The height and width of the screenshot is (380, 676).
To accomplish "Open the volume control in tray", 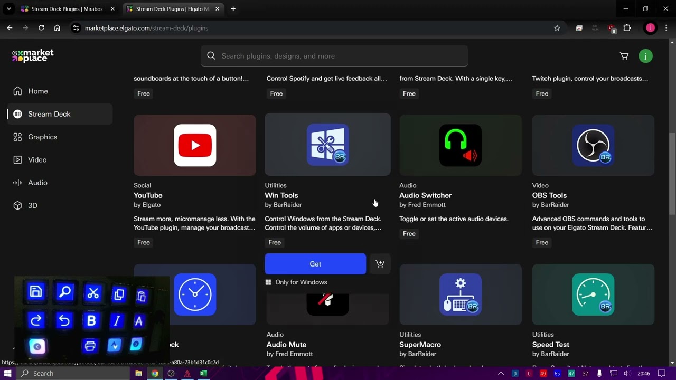I will click(627, 374).
